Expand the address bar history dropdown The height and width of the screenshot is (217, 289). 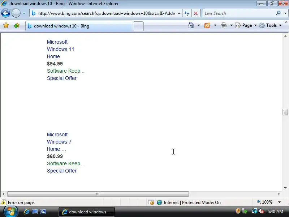(x=179, y=13)
